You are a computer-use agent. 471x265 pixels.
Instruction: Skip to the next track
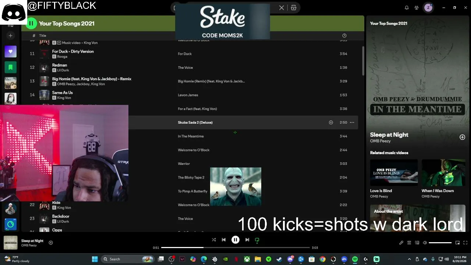click(247, 240)
